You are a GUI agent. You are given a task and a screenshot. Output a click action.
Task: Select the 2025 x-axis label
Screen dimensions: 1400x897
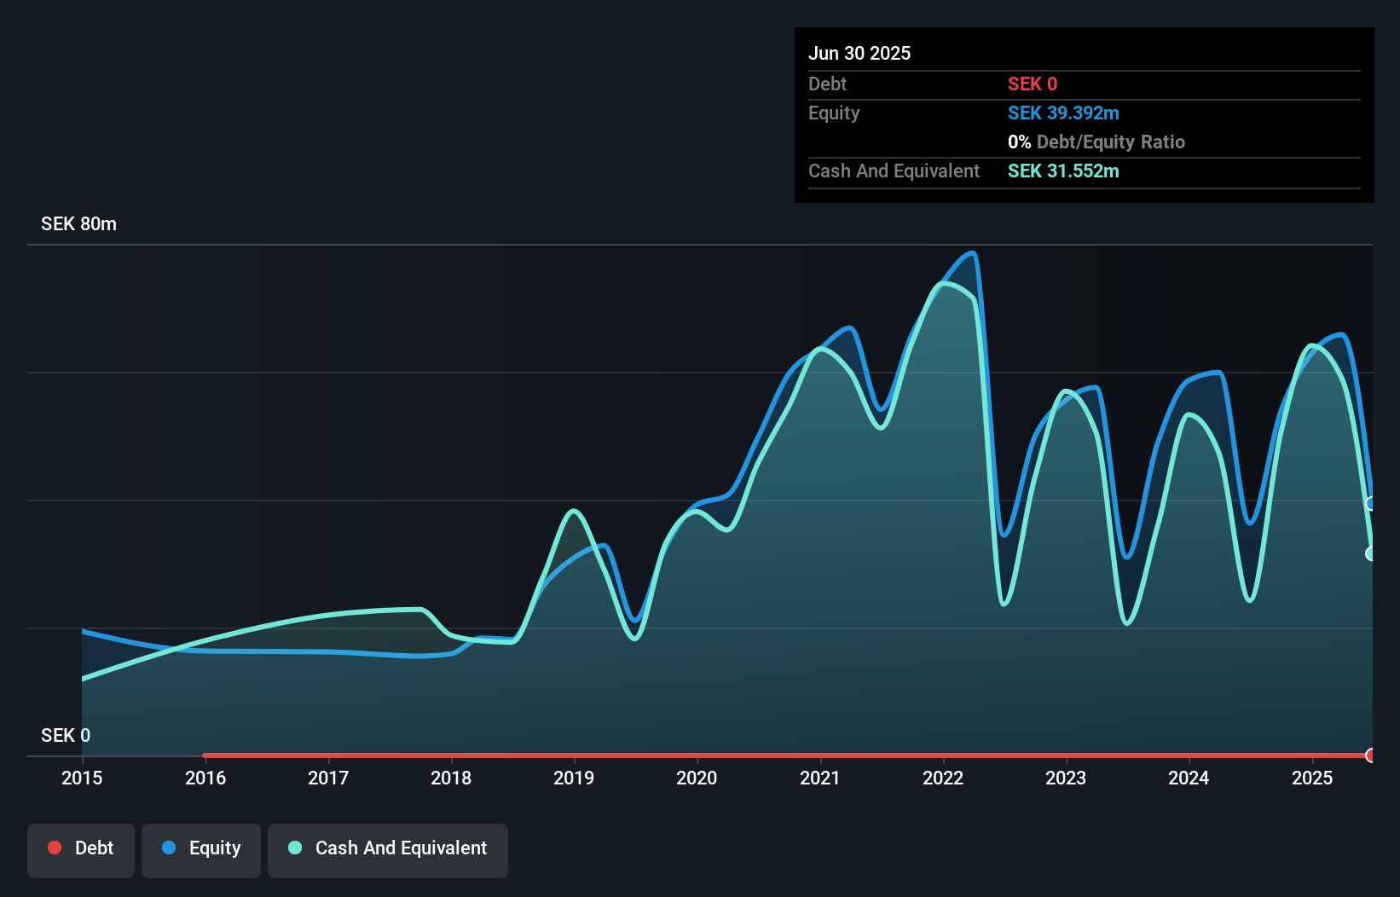pyautogui.click(x=1312, y=778)
